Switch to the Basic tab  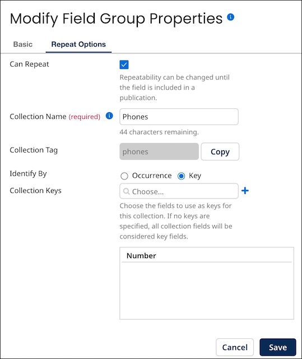[23, 44]
